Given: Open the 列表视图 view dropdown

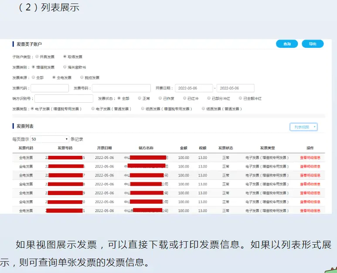Looking at the screenshot, I should coord(303,127).
